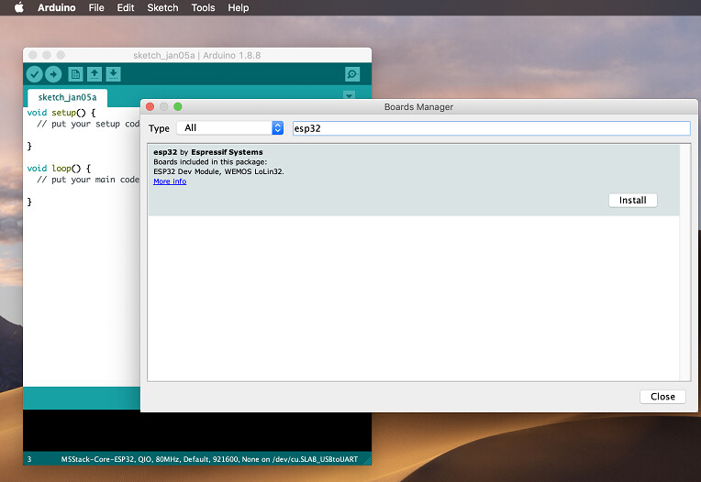This screenshot has height=482, width=701.
Task: Open the Type dropdown set to All
Action: (x=230, y=128)
